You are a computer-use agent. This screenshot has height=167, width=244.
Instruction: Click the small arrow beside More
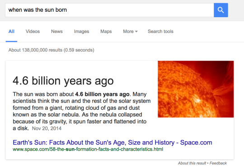pos(136,32)
